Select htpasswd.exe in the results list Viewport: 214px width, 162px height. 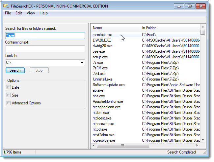click(x=103, y=124)
